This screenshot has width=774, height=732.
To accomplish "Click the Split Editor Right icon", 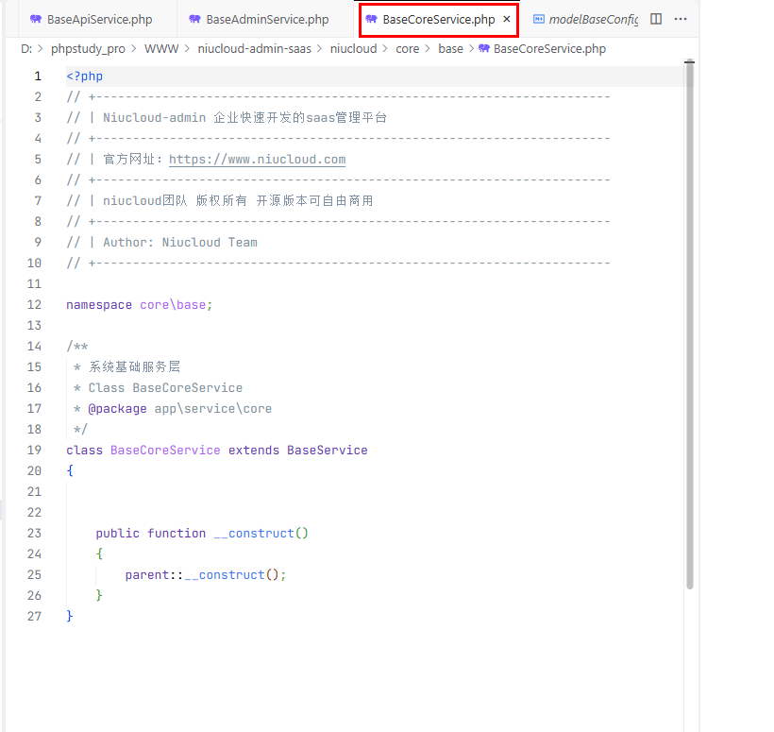I will click(656, 19).
